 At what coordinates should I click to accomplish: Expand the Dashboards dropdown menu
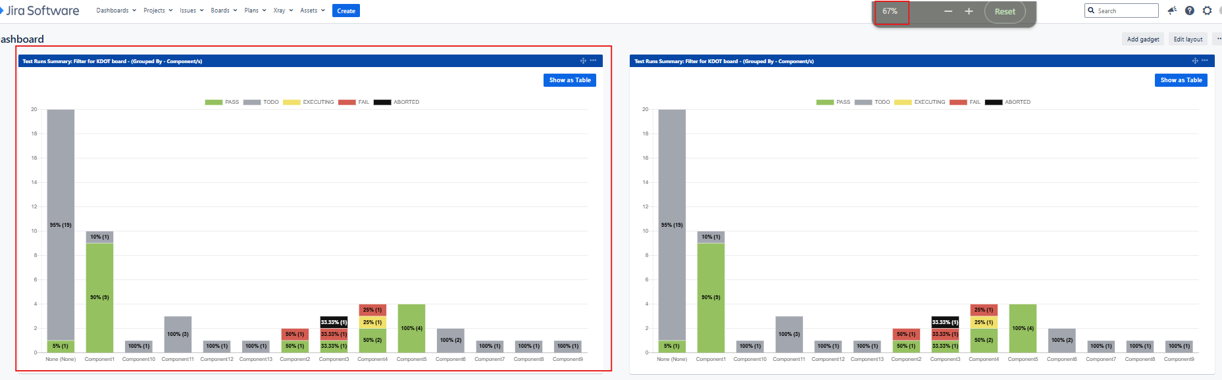coord(116,11)
